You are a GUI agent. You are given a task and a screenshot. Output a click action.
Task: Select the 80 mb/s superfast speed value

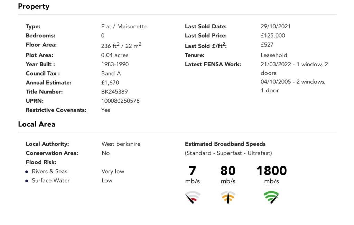point(228,174)
